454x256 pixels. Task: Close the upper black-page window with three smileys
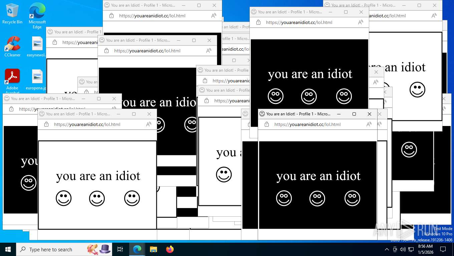click(361, 12)
